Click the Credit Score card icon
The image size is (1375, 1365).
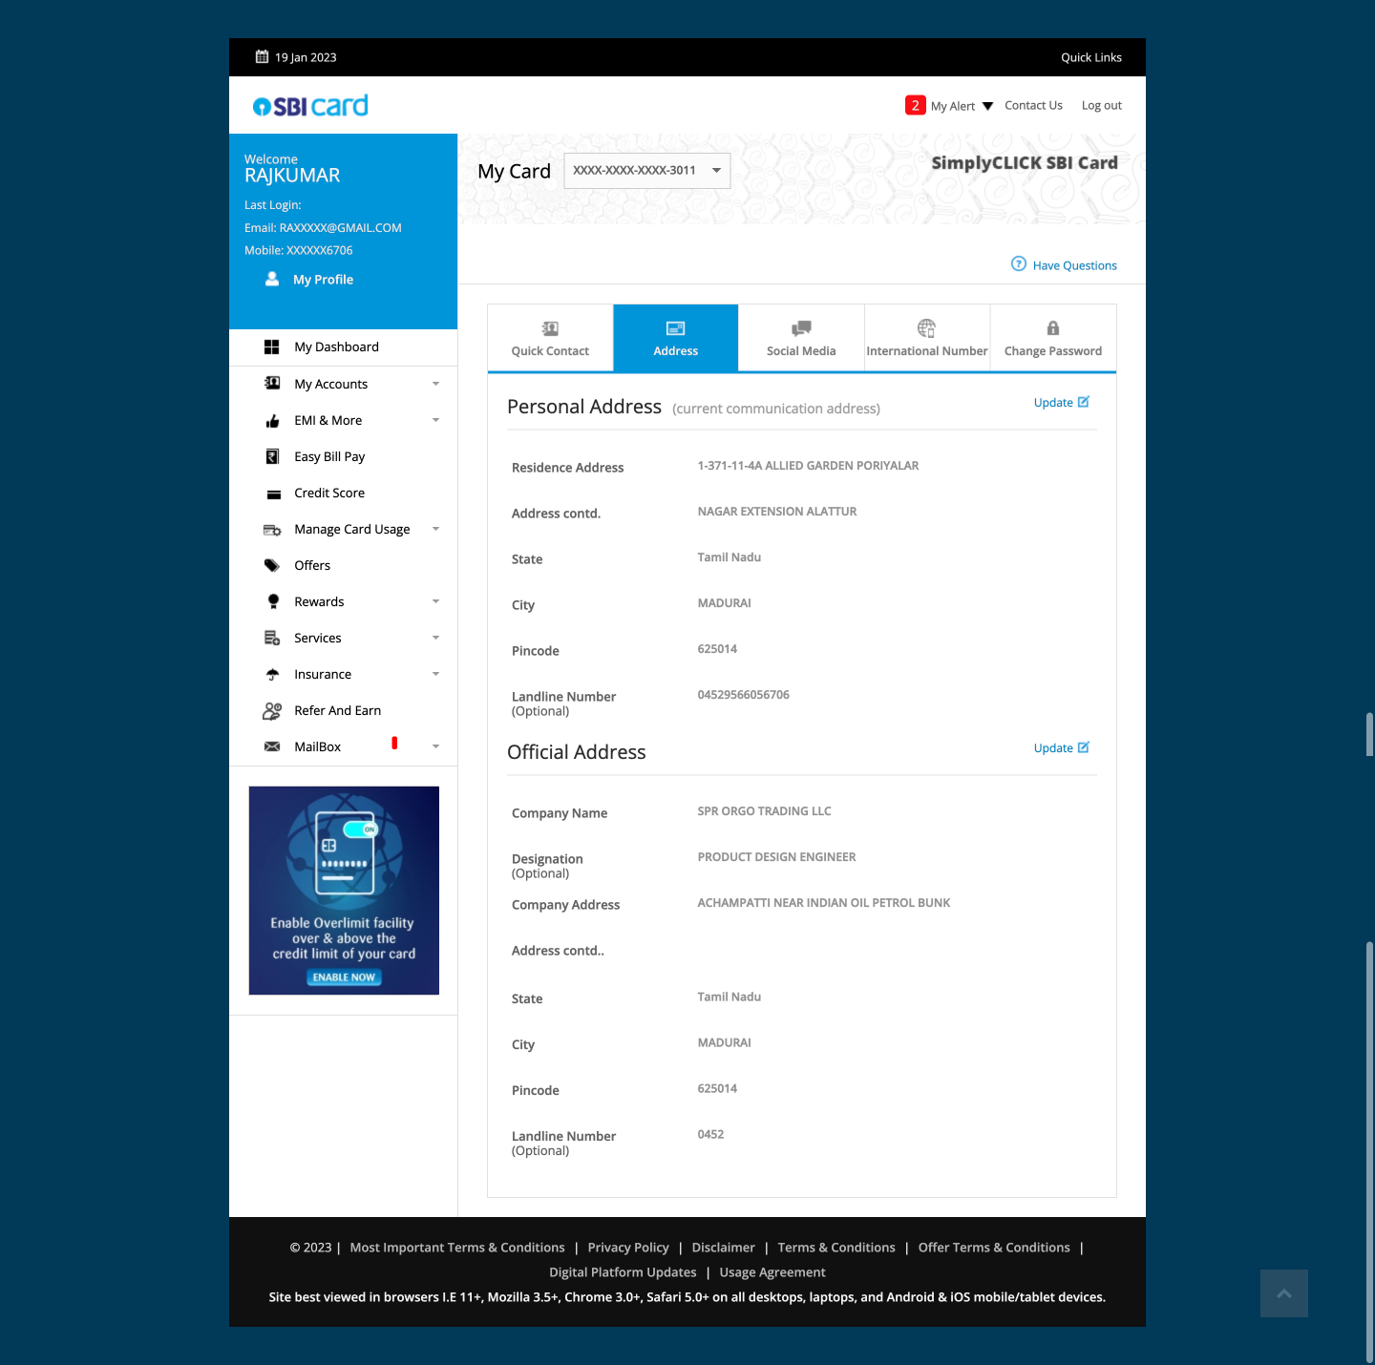pos(273,493)
